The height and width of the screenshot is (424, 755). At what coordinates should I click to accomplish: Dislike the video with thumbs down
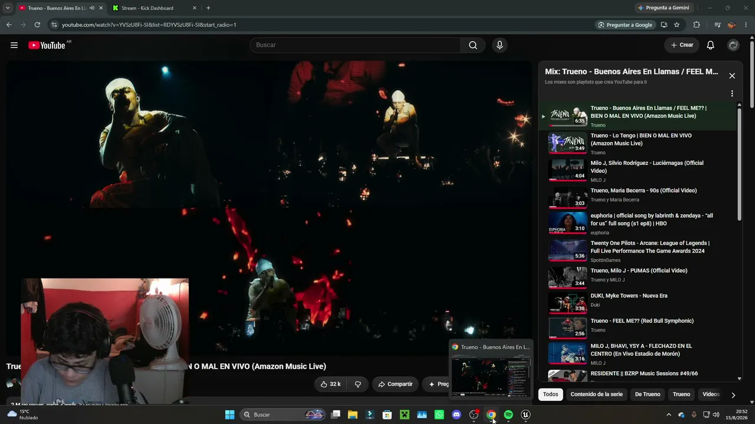point(358,384)
